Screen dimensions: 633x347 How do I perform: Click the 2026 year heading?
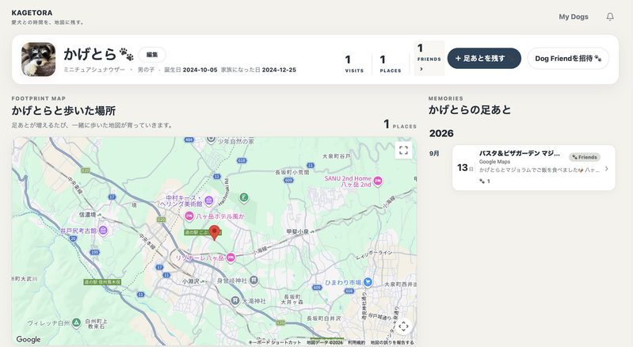click(441, 133)
